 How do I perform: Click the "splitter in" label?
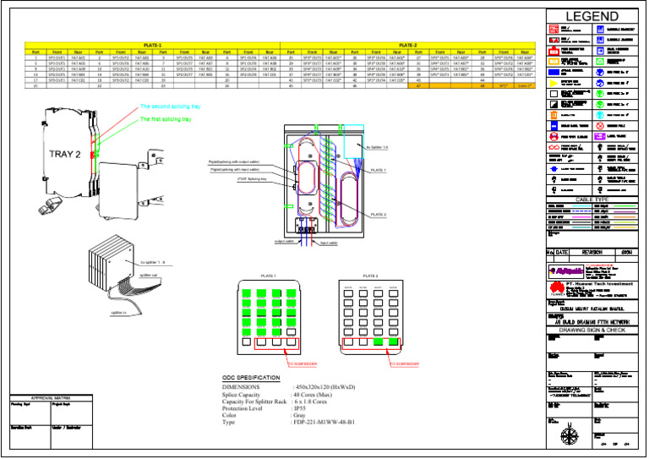pyautogui.click(x=119, y=313)
